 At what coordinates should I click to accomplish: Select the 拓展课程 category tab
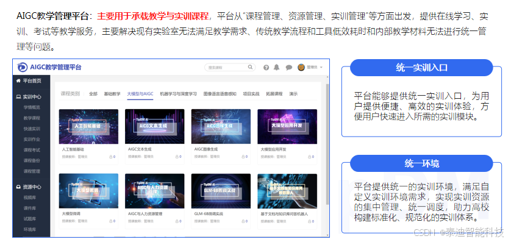(x=274, y=94)
